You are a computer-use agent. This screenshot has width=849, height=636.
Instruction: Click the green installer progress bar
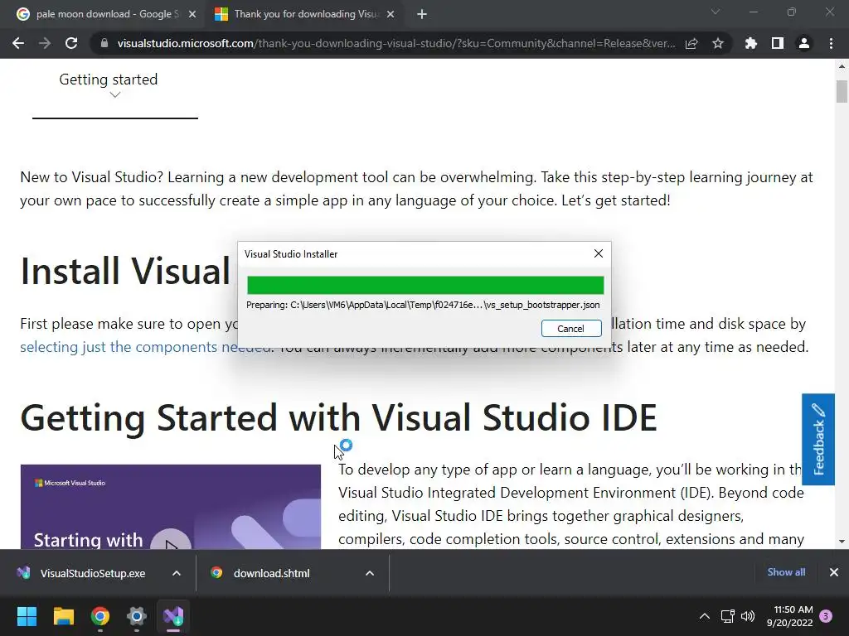tap(425, 285)
